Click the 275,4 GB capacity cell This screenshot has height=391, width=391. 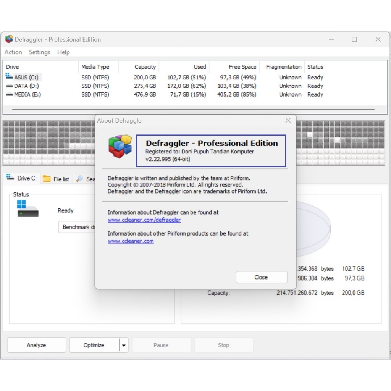pos(145,86)
